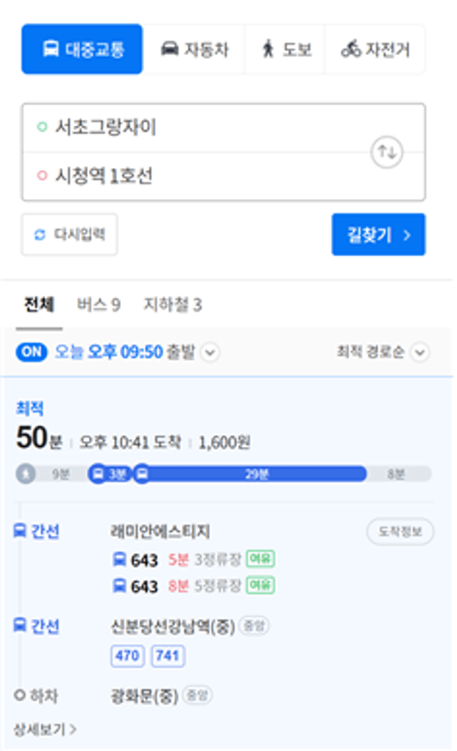Select the 자전거 bicycle mode
The width and height of the screenshot is (457, 751).
[x=376, y=49]
